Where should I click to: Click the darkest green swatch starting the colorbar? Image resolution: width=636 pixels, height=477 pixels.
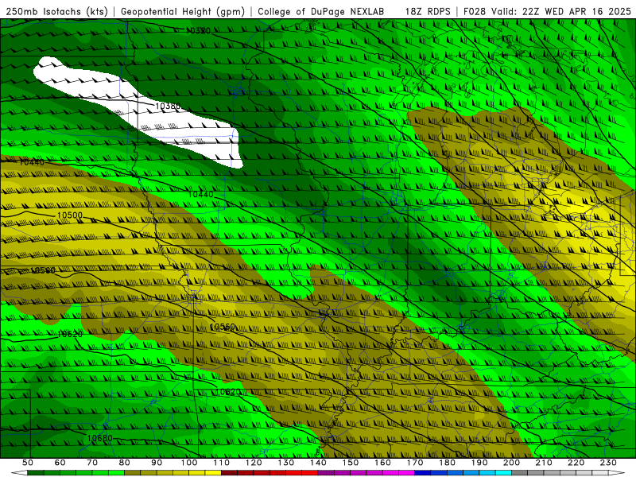coord(36,472)
